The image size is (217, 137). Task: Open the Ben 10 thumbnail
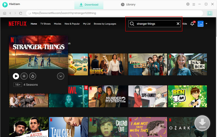click(187, 96)
